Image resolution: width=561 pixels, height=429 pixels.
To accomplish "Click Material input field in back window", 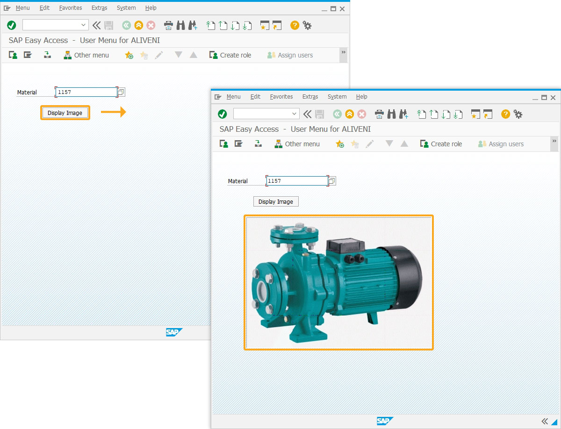I will [86, 92].
